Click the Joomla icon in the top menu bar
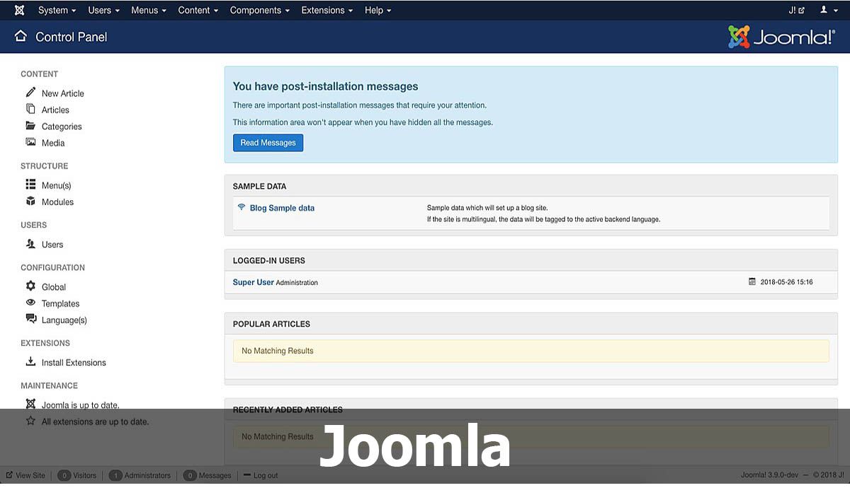 click(19, 10)
